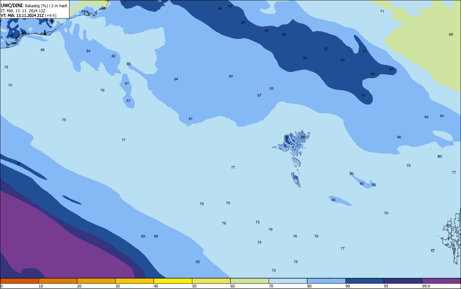Viewport: 461px width, 289px height.
Task: Click the "40" legend scale label
Action: click(x=156, y=286)
